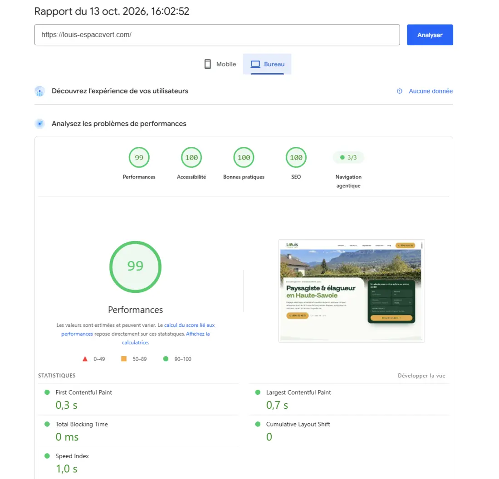
Task: Click Découvrez l'expérience de vos utilisateurs heading
Action: coord(120,91)
